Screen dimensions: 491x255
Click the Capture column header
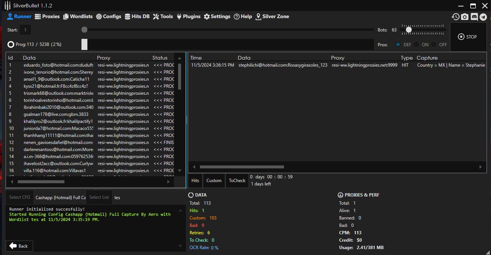coord(427,58)
